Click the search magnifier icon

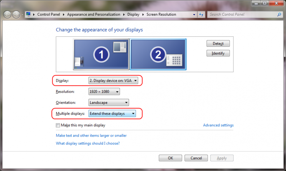[x=279, y=15]
